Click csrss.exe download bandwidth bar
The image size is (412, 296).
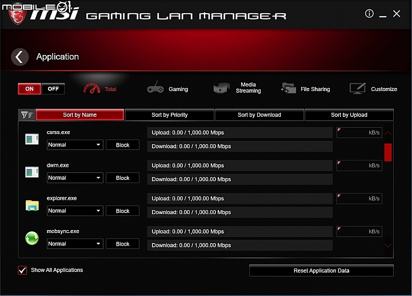click(x=240, y=146)
